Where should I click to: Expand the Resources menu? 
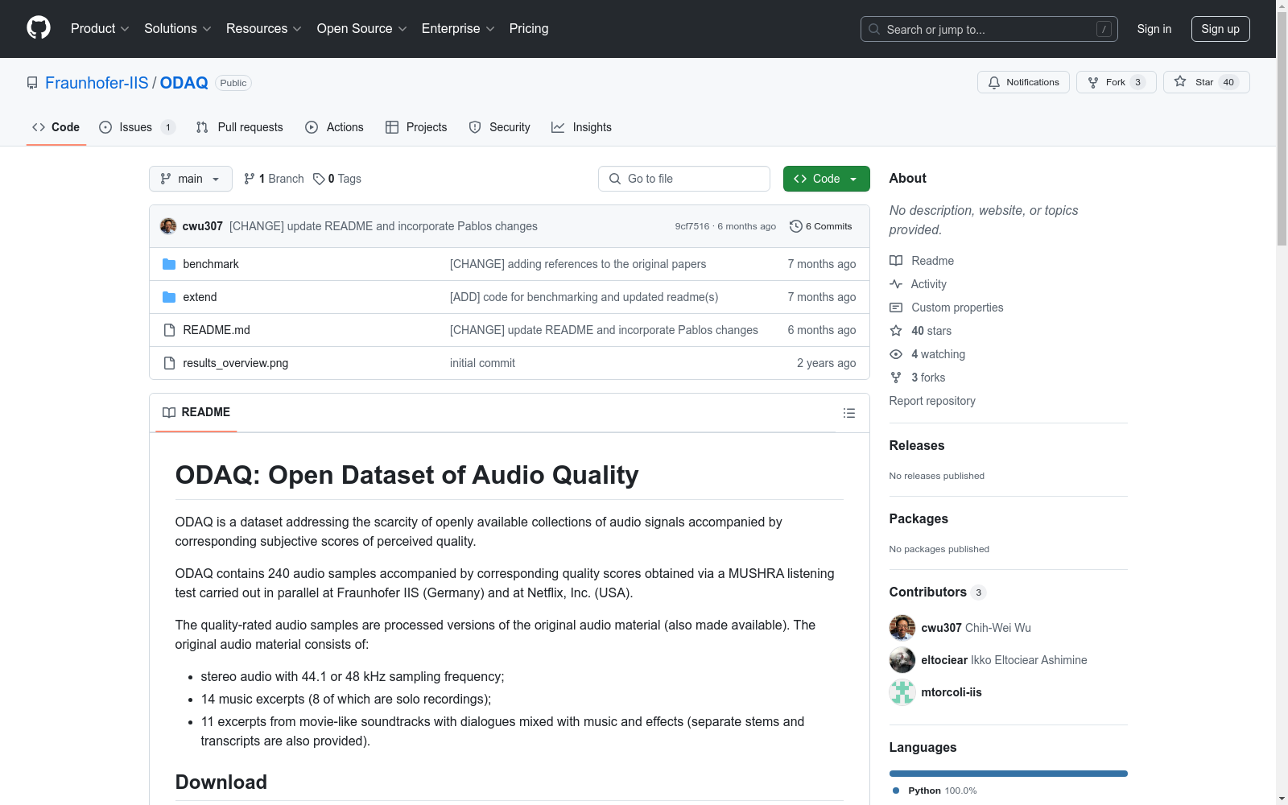pos(264,29)
